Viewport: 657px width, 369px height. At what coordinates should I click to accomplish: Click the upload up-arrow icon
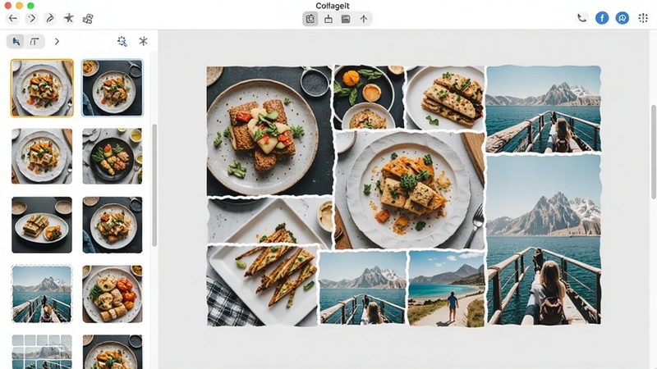pos(364,19)
